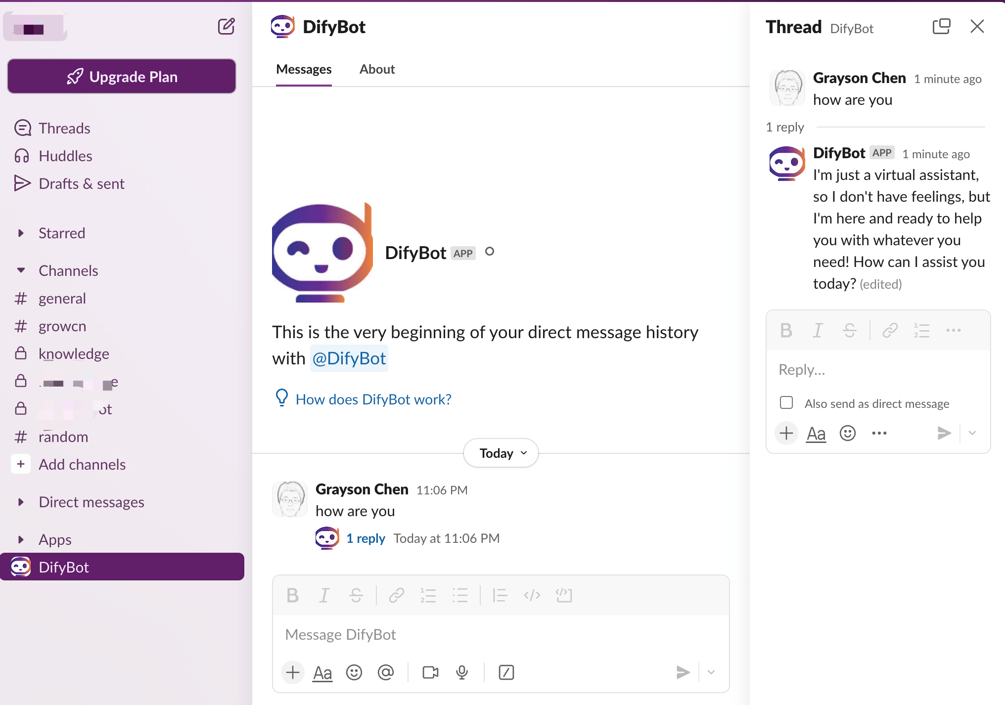Image resolution: width=1005 pixels, height=705 pixels.
Task: Click the Upgrade Plan button
Action: click(122, 77)
